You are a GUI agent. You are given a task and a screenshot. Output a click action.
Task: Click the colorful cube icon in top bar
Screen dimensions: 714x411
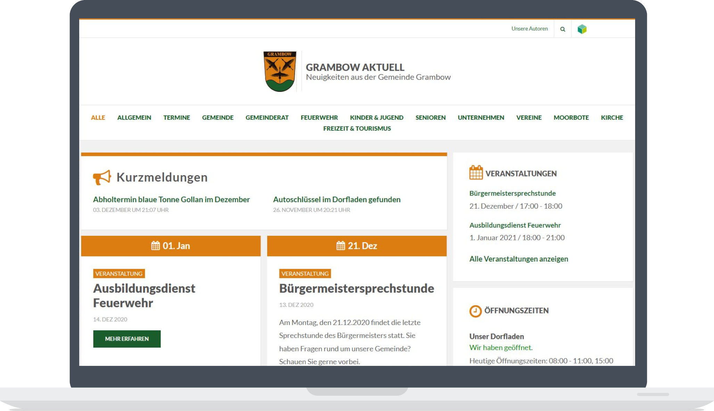582,29
